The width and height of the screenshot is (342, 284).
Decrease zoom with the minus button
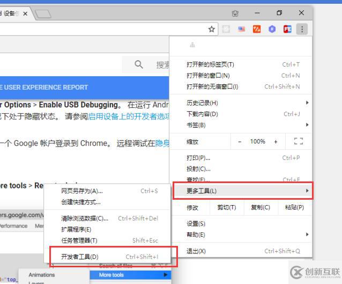240,142
